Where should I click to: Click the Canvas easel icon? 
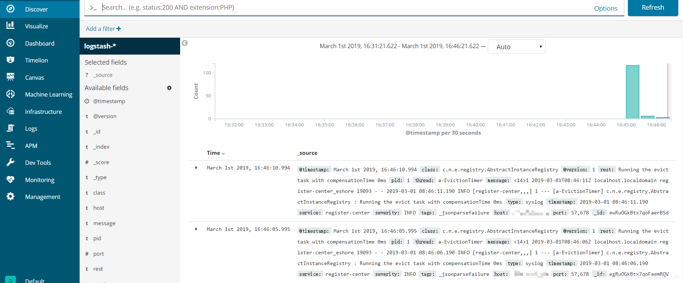(10, 76)
